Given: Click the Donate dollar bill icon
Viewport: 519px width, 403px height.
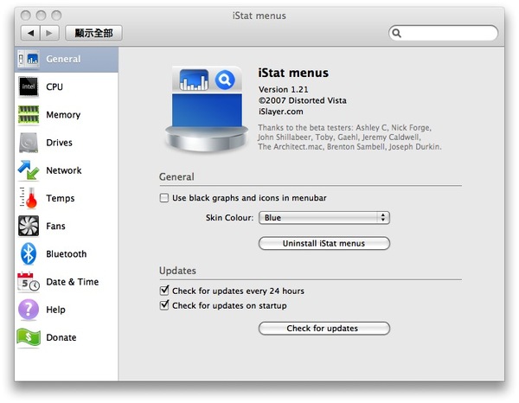Looking at the screenshot, I should pyautogui.click(x=29, y=337).
